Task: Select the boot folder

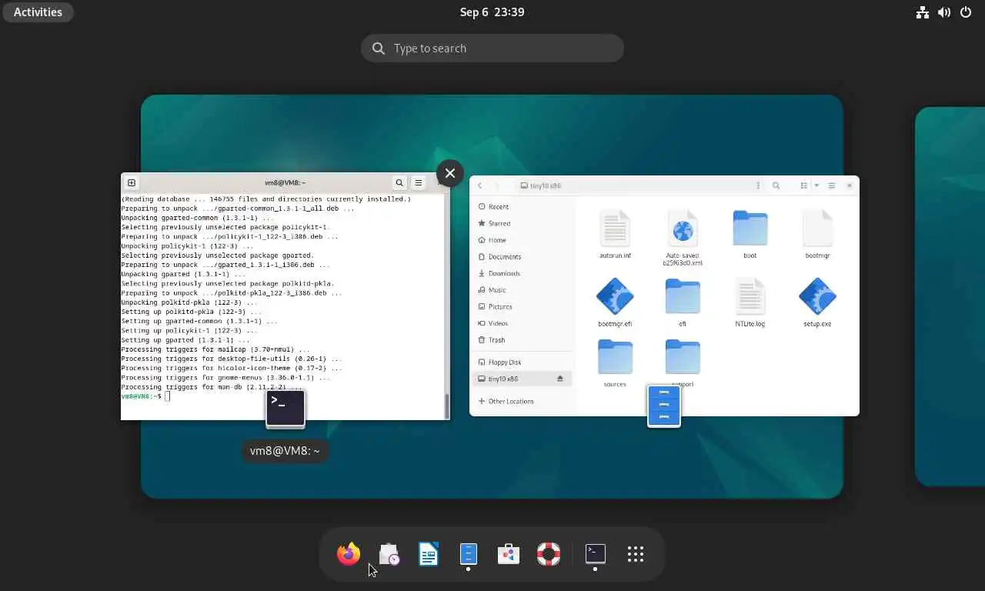Action: (x=750, y=235)
